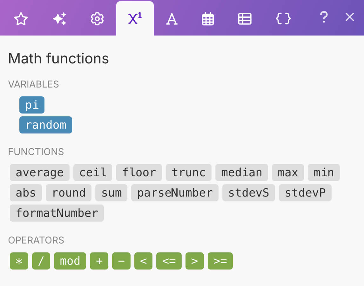Open the starred favorites tab
Screen dimensions: 364x286
(x=21, y=19)
